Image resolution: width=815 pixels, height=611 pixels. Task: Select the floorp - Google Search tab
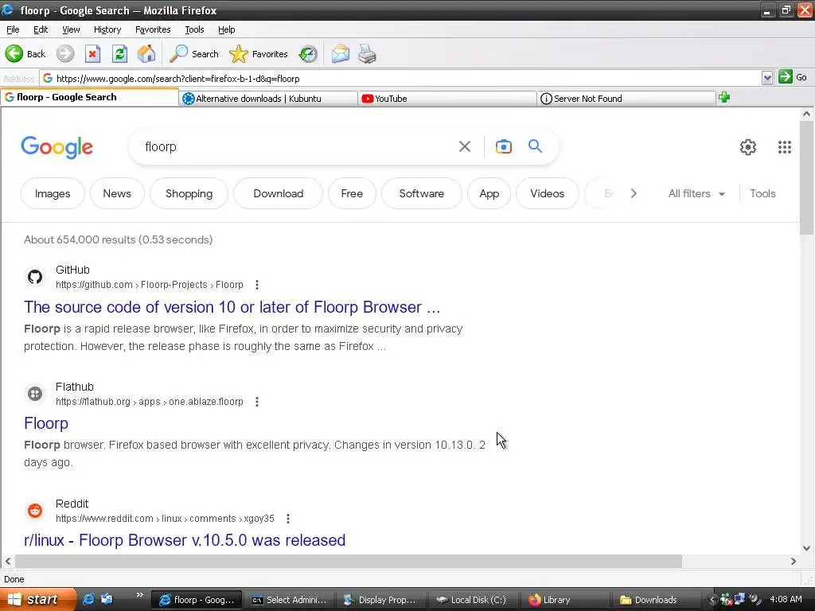point(89,97)
